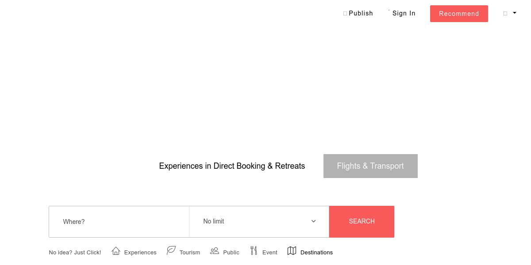The width and height of the screenshot is (531, 265).
Task: Click the red SEARCH button
Action: click(362, 221)
